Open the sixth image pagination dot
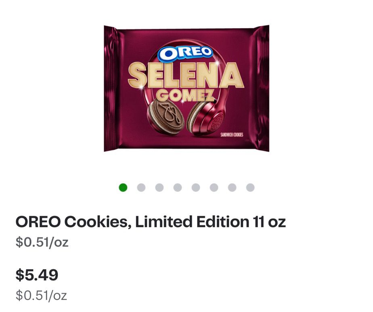This screenshot has width=373, height=312. click(x=214, y=187)
